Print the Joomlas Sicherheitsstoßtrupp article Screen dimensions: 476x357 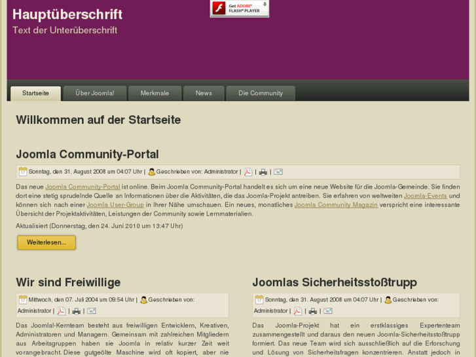click(313, 311)
